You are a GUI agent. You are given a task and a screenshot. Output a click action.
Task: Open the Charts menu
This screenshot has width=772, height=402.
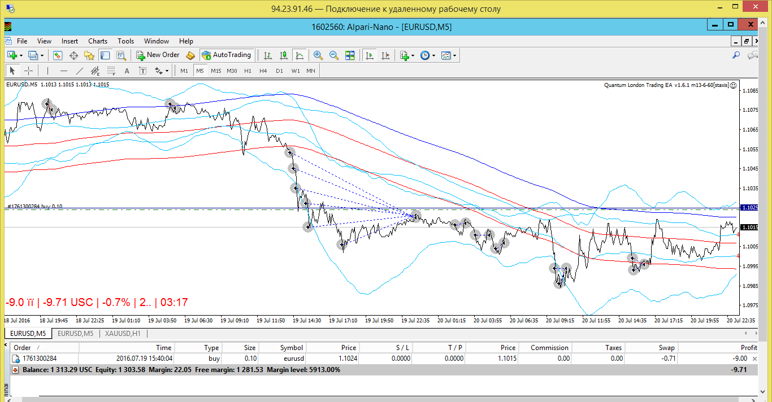coord(98,41)
